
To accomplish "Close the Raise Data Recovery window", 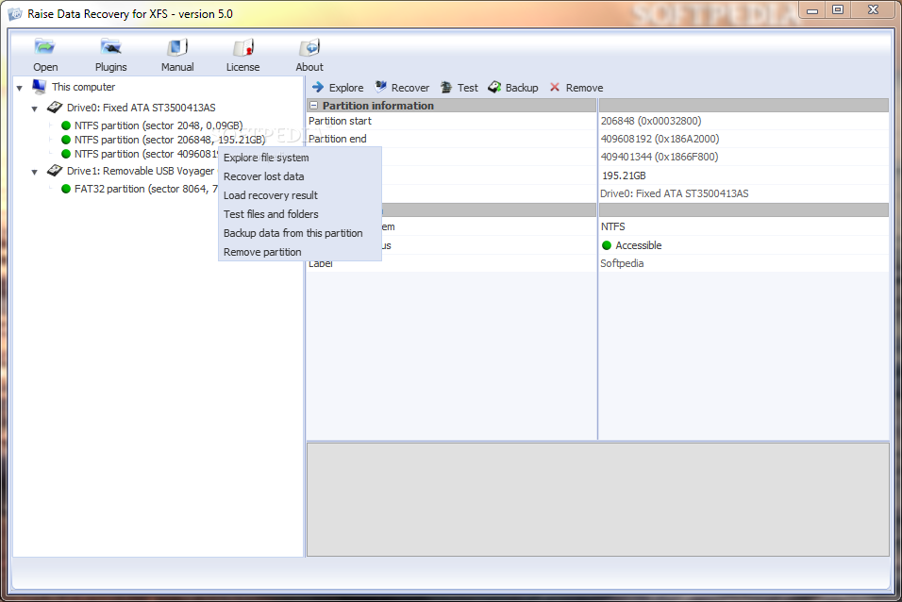I will pyautogui.click(x=874, y=9).
